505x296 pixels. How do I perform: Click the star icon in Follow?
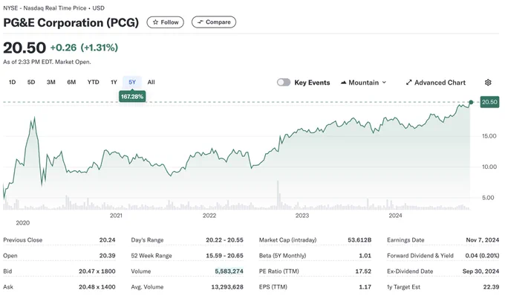click(155, 22)
